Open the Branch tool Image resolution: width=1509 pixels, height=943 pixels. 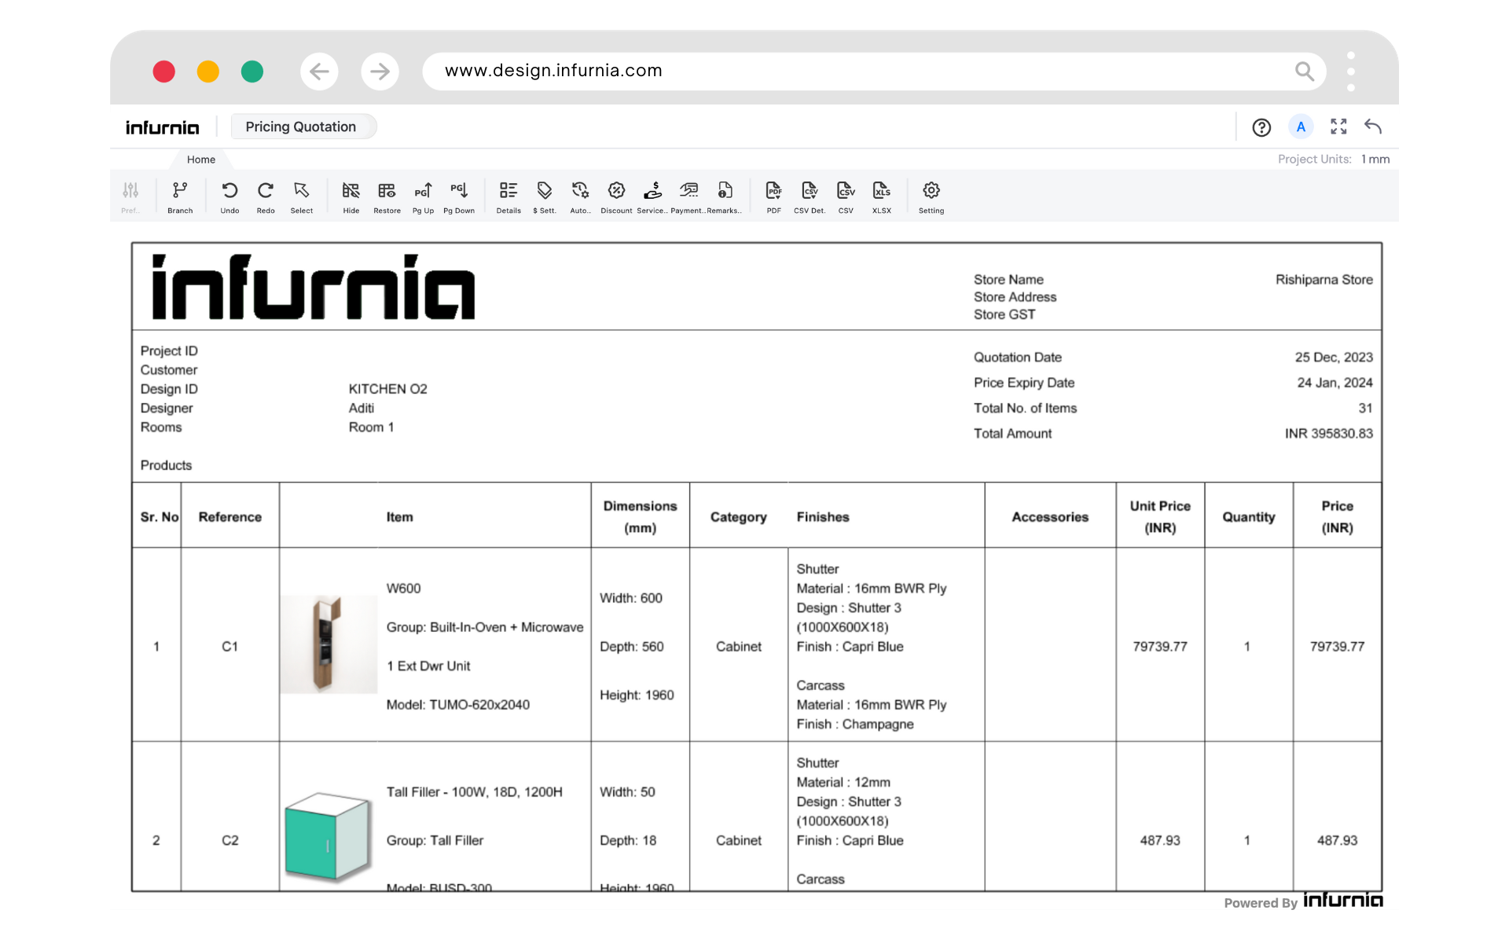click(x=179, y=196)
